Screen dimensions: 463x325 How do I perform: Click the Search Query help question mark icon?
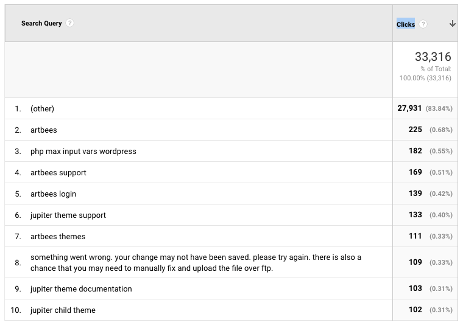[x=69, y=23]
